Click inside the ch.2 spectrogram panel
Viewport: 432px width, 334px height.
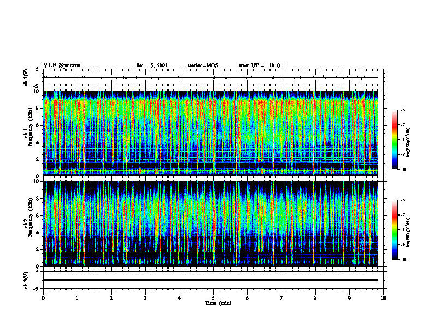(x=211, y=224)
